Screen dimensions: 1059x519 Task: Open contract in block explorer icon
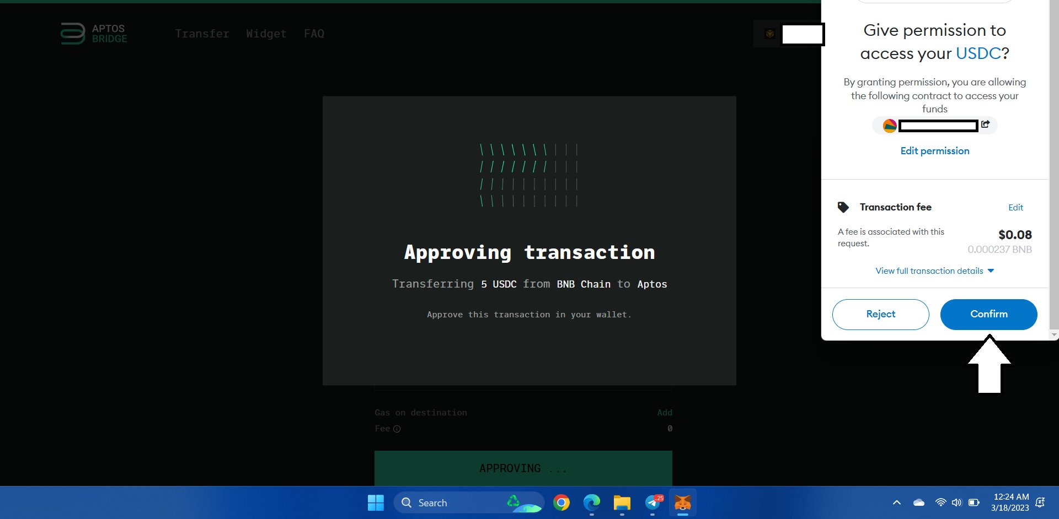coord(986,125)
